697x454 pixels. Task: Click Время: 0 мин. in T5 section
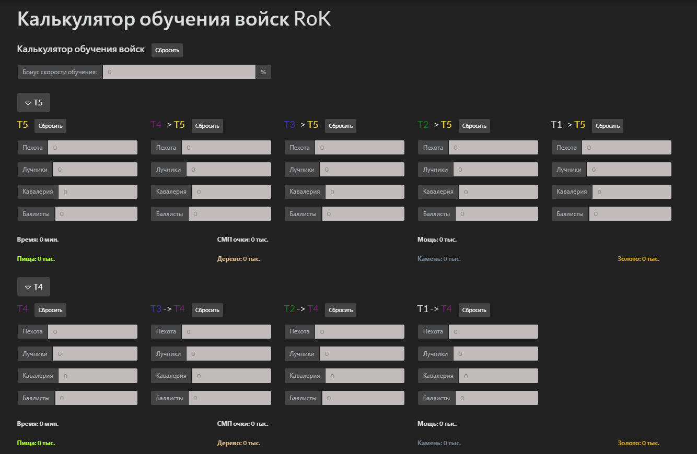pos(38,240)
